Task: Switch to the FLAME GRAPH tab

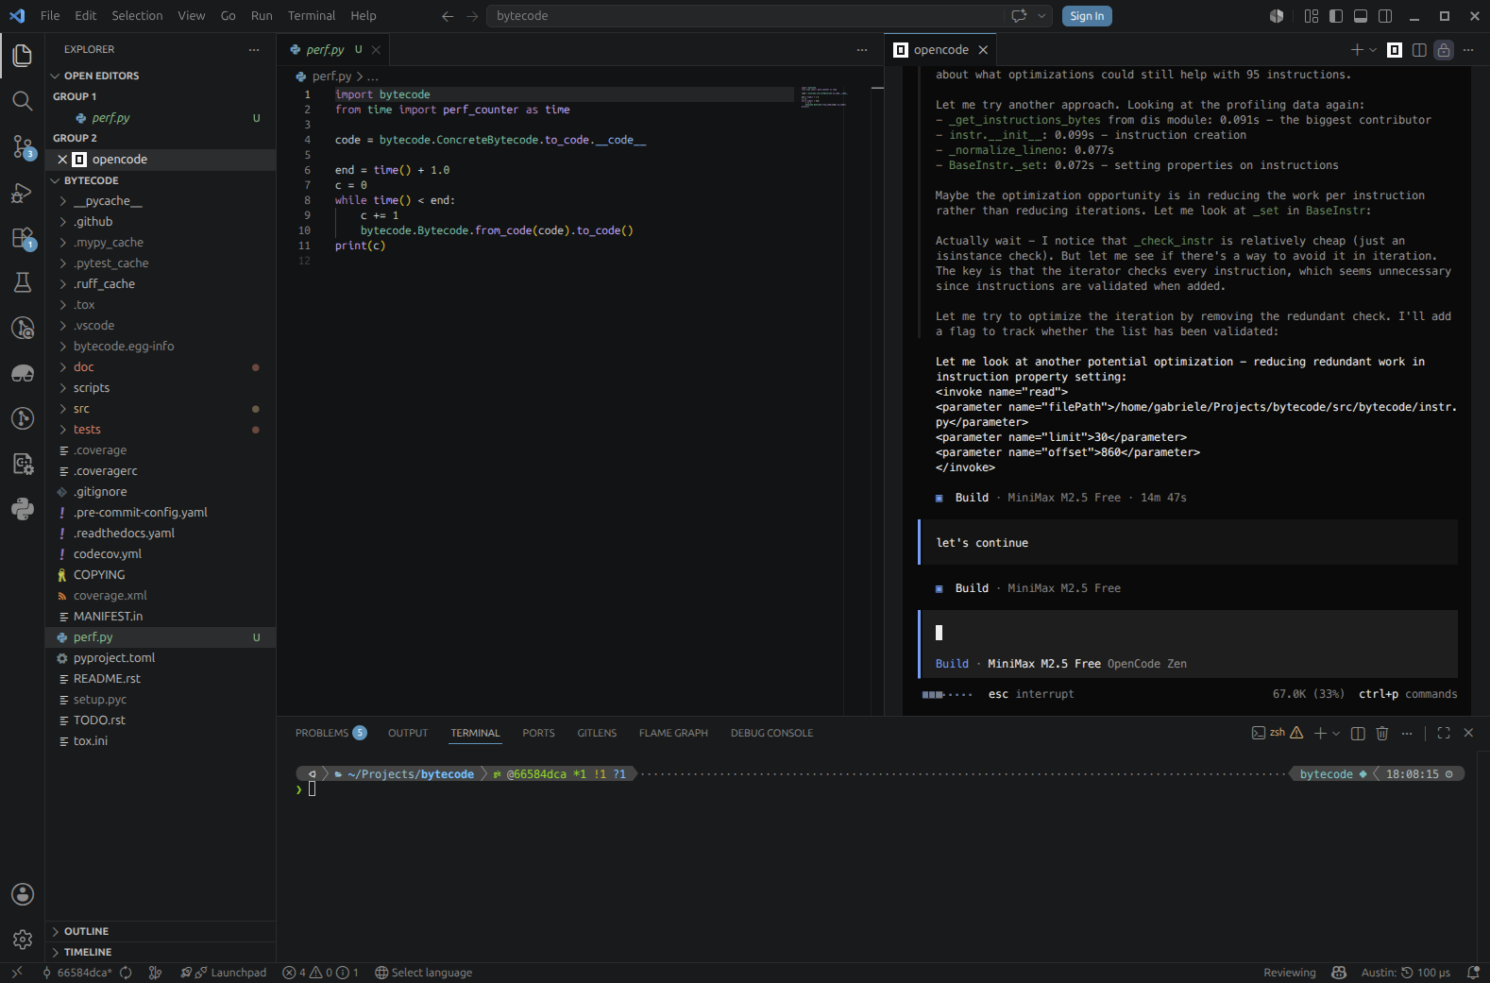Action: click(673, 733)
